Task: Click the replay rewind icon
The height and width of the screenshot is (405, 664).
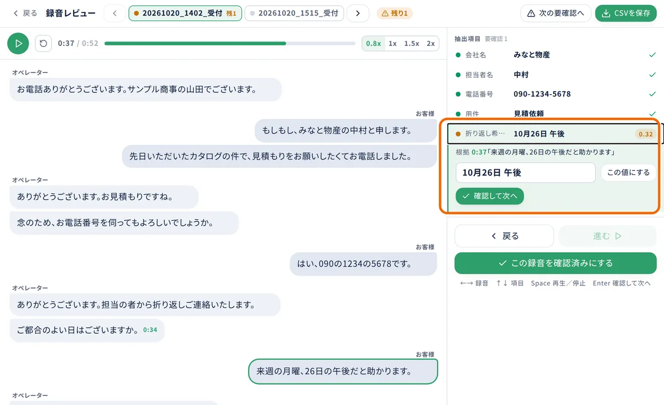Action: click(43, 43)
